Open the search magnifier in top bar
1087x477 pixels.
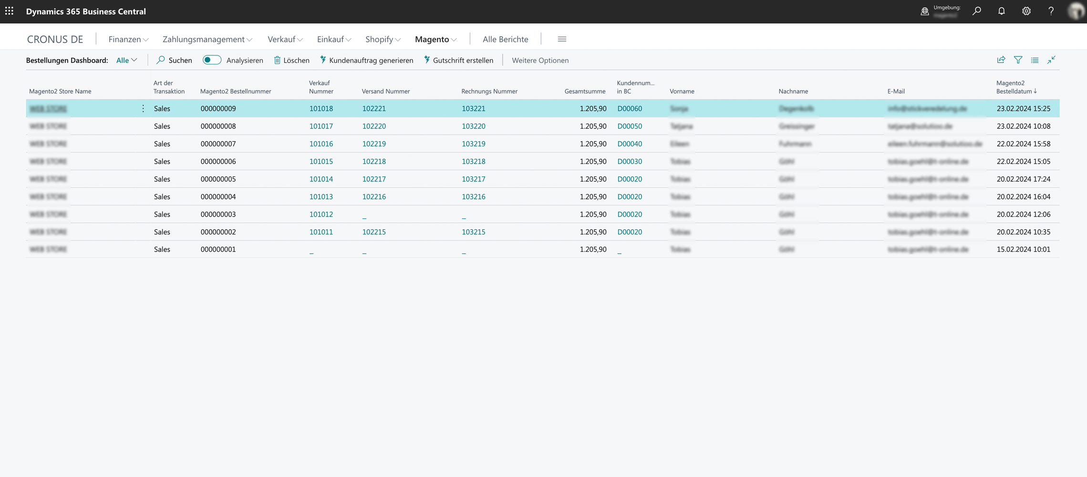pos(977,11)
